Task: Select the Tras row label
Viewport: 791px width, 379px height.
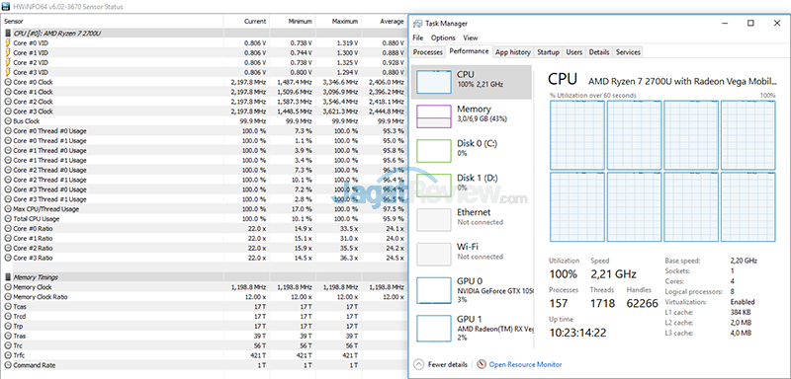Action: tap(19, 336)
